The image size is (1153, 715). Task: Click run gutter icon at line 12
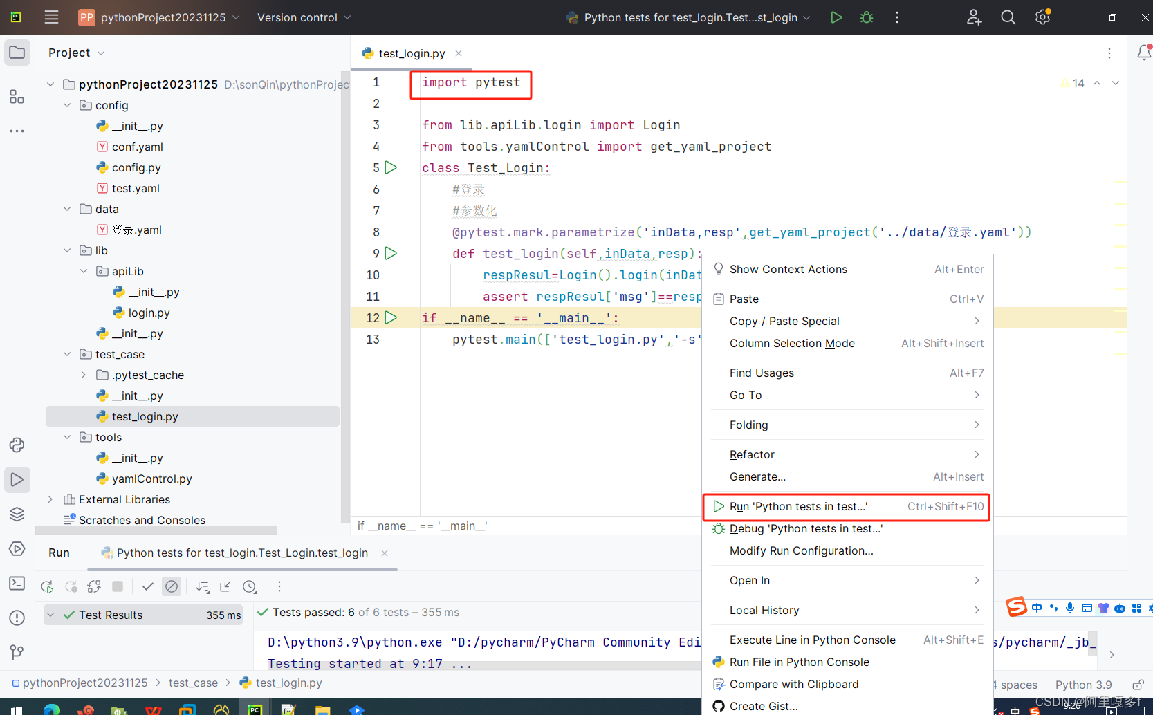(391, 317)
